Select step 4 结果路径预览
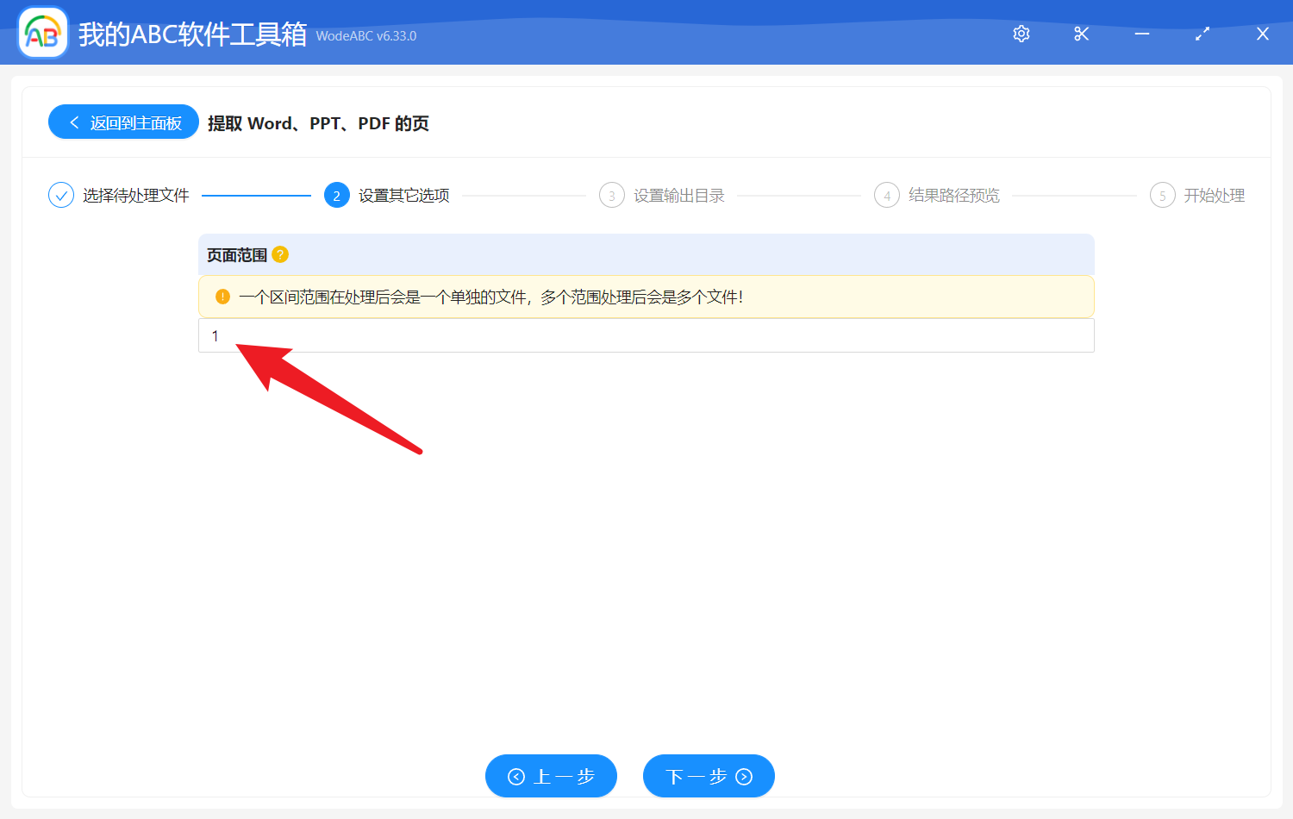Image resolution: width=1293 pixels, height=819 pixels. [x=937, y=196]
